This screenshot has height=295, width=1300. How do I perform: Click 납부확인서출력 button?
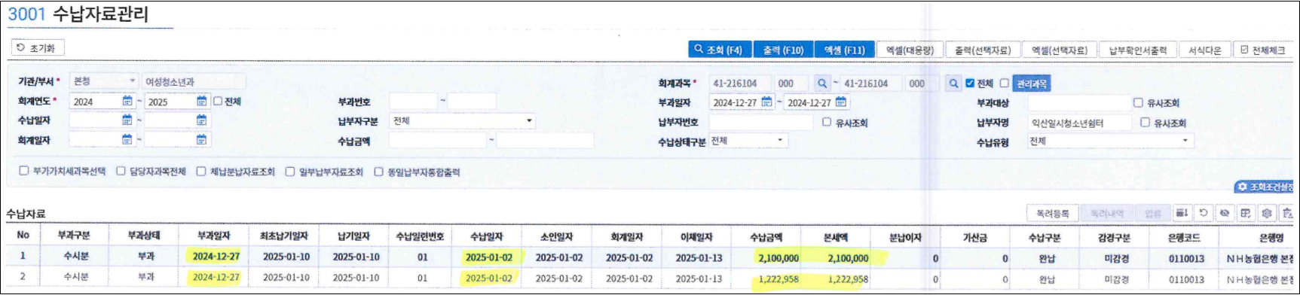[1137, 50]
